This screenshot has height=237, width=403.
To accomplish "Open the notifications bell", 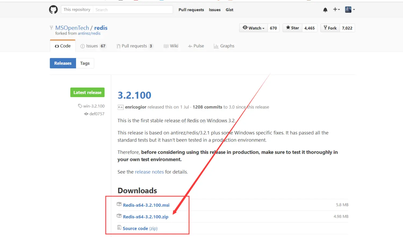I will point(325,10).
